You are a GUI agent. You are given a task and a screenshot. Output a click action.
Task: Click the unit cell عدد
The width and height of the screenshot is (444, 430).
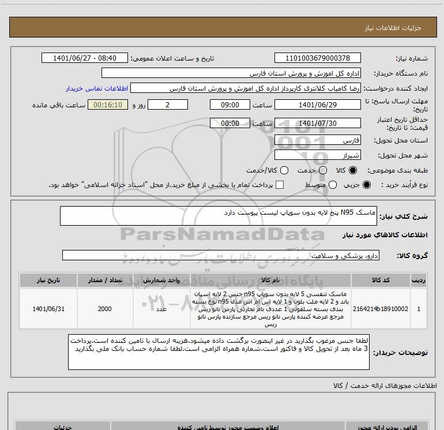[161, 309]
